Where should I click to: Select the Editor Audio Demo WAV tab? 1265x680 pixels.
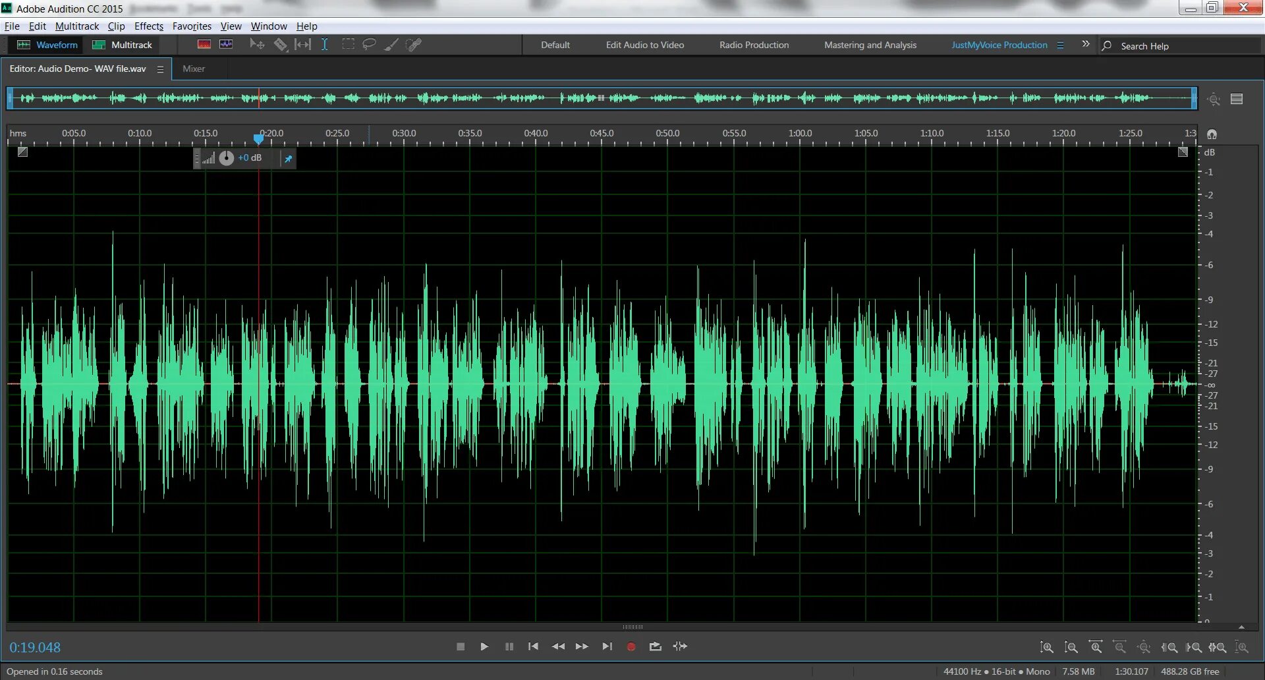78,69
